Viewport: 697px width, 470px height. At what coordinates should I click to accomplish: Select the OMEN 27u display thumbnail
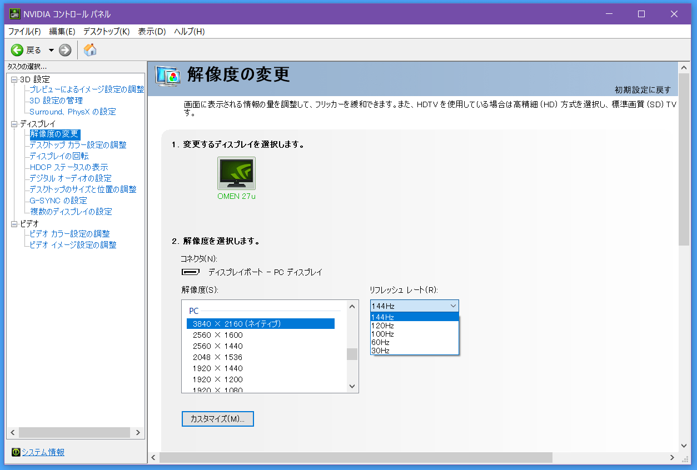pos(236,174)
